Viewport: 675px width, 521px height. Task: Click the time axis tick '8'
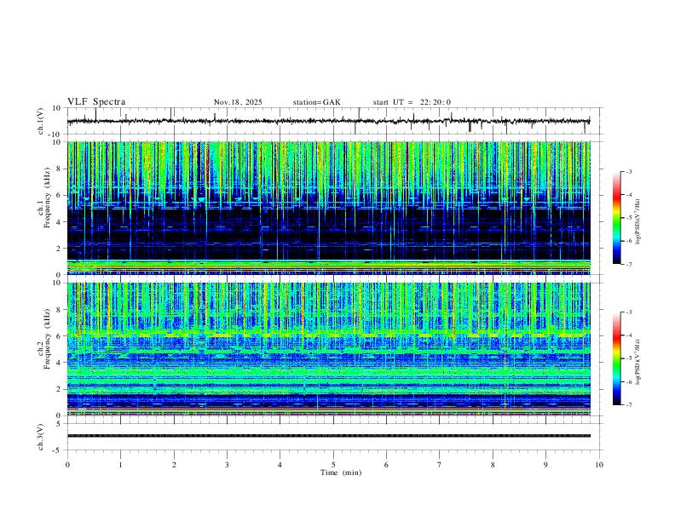click(x=493, y=465)
